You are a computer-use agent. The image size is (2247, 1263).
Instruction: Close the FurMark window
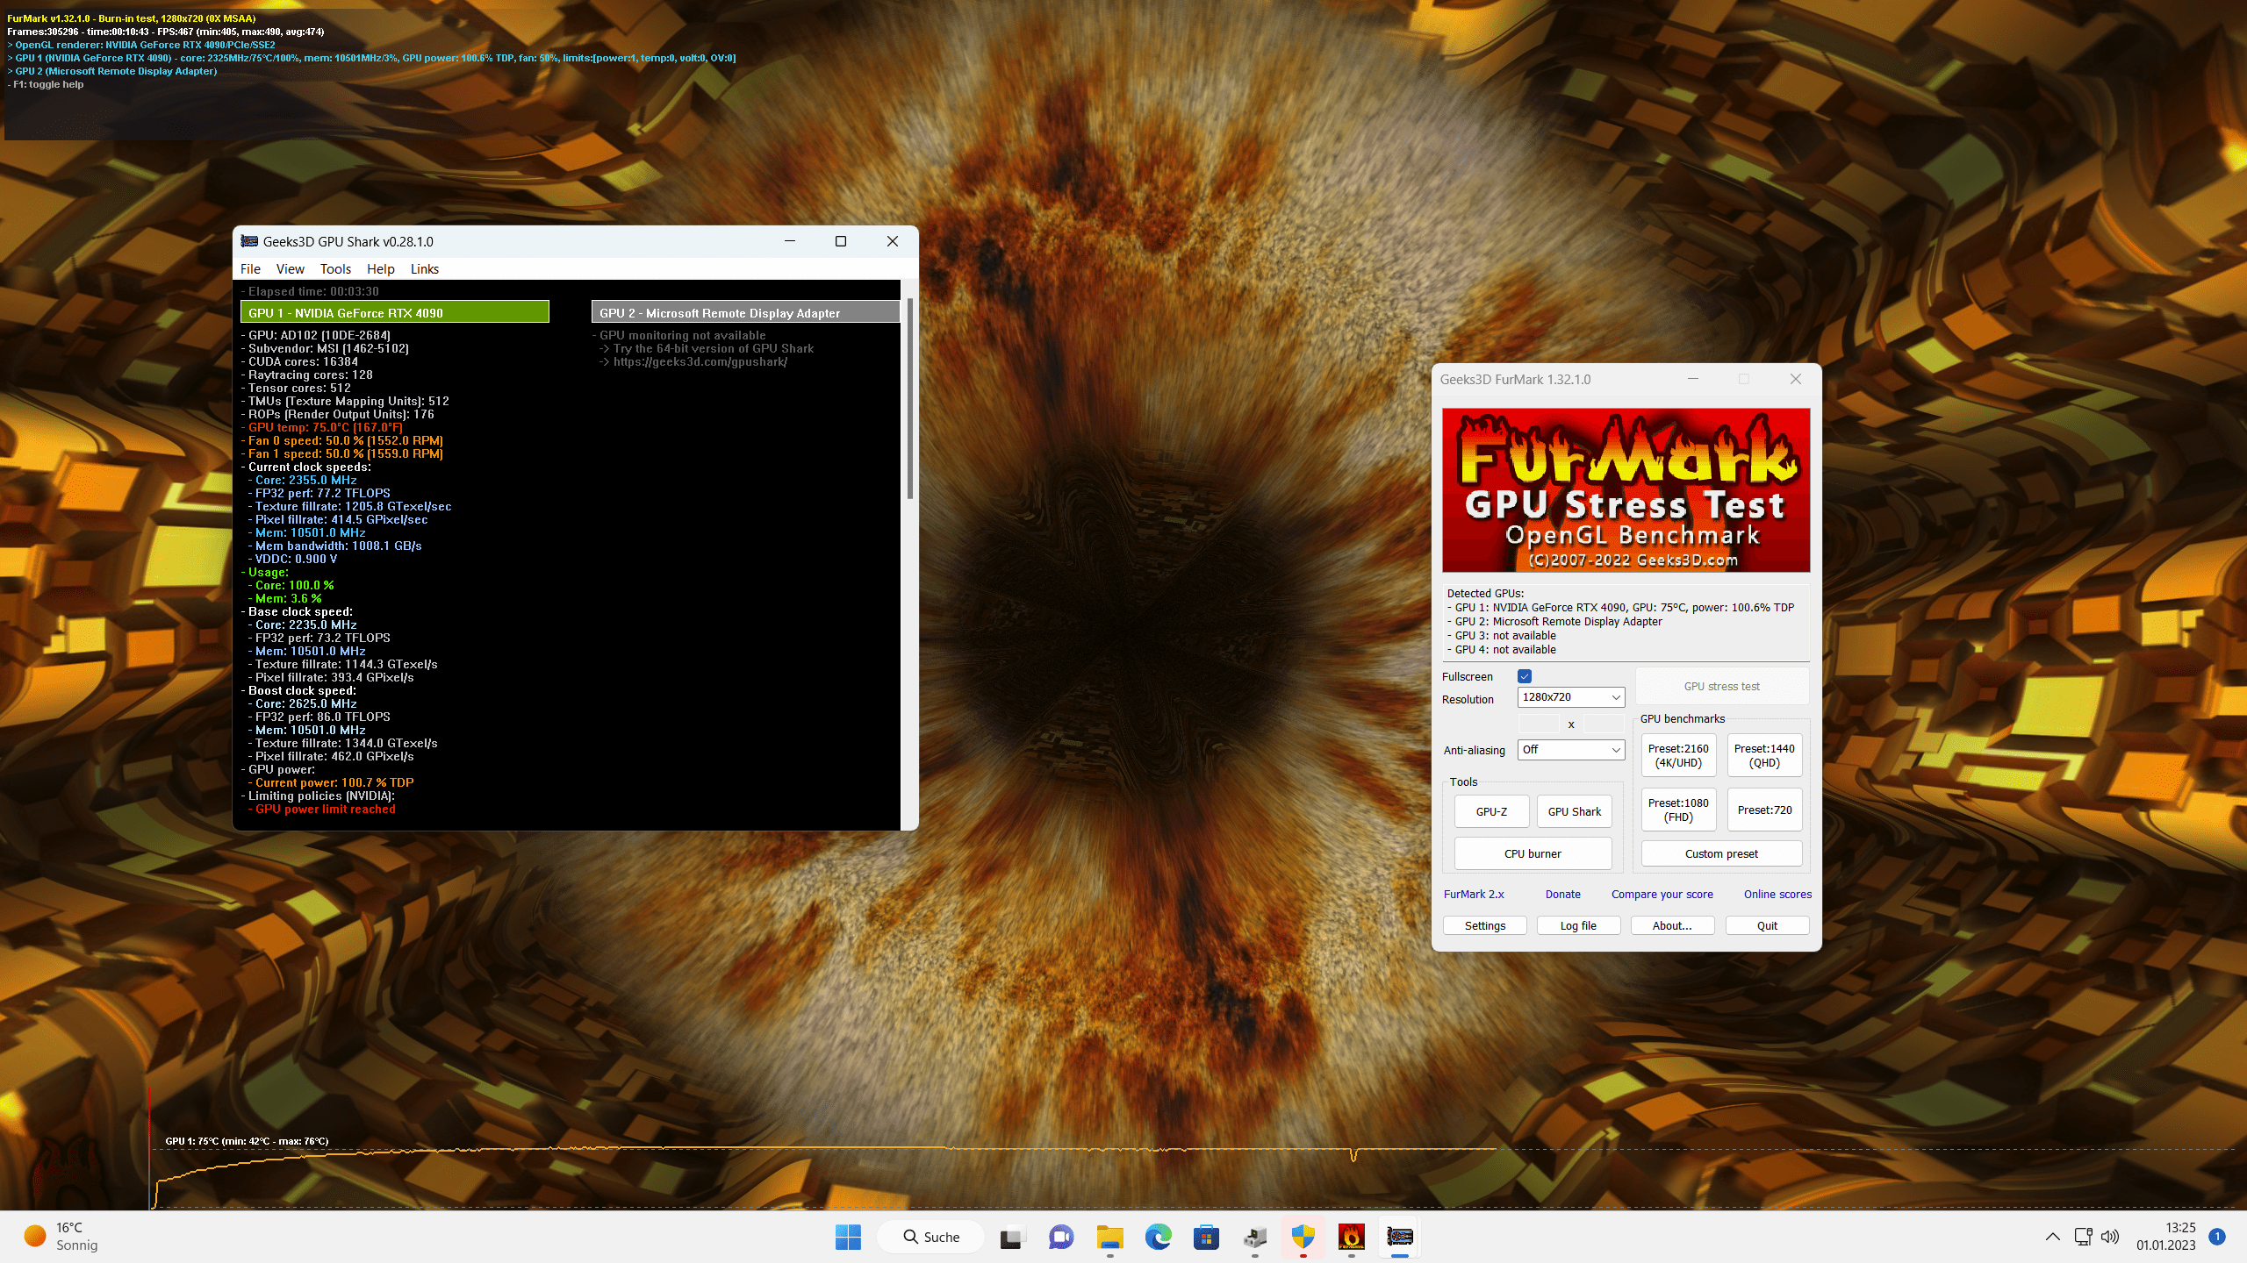[x=1796, y=379]
